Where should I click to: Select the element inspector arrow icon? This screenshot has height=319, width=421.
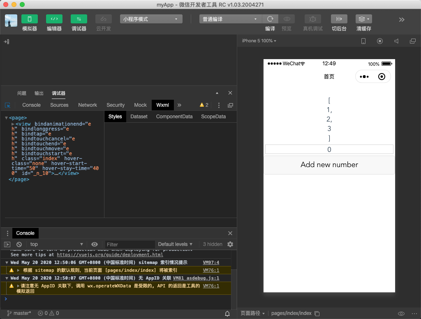pyautogui.click(x=7, y=105)
